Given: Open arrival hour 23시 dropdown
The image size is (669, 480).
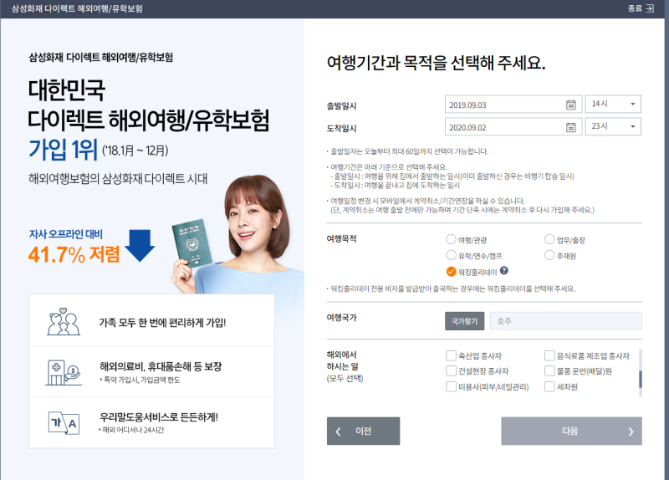Looking at the screenshot, I should [613, 126].
